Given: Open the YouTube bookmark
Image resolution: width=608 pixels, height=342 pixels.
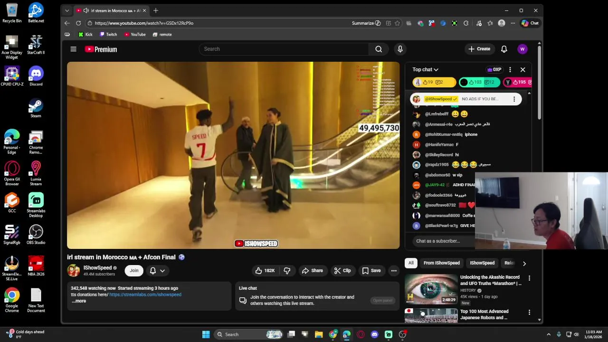Looking at the screenshot, I should pos(135,34).
